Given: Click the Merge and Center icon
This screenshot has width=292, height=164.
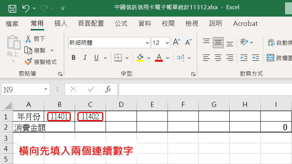Looking at the screenshot, I should 271,58.
